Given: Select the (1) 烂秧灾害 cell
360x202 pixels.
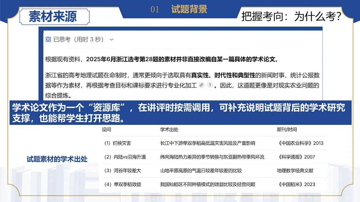Looking at the screenshot, I should coord(118,143).
